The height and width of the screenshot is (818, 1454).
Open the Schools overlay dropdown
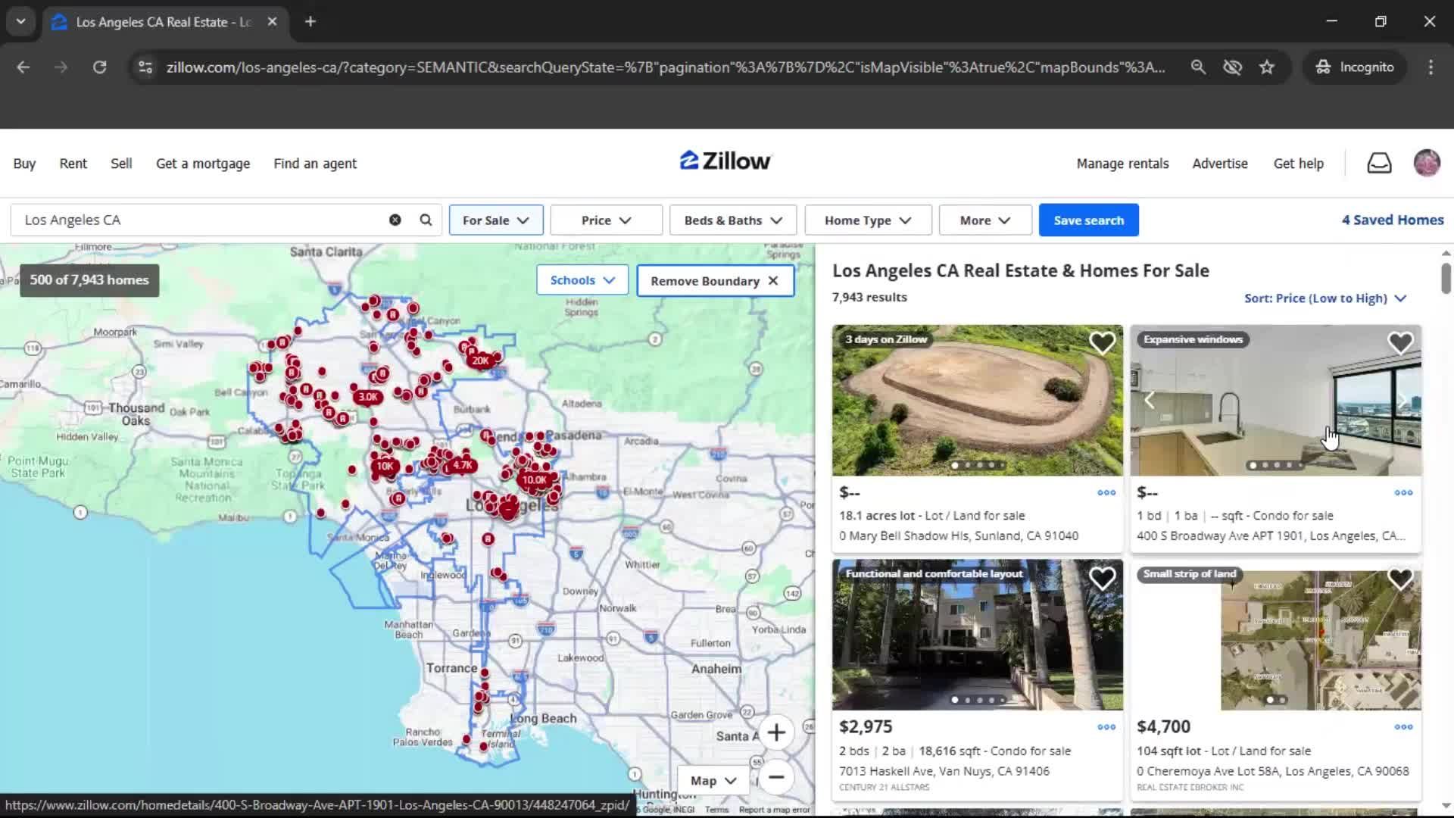[582, 279]
